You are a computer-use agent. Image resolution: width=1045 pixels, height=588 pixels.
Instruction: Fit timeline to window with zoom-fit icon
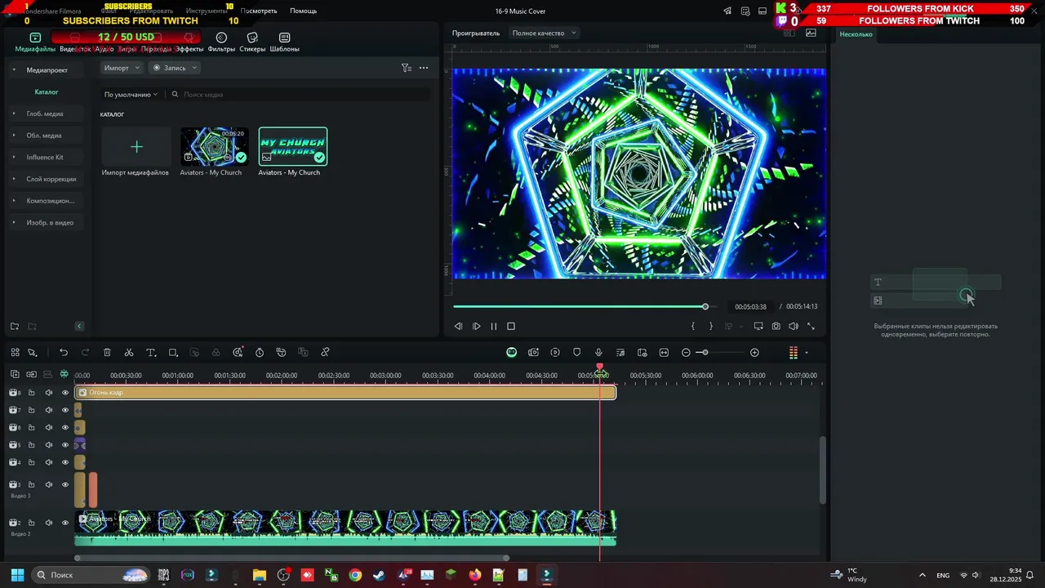[664, 353]
